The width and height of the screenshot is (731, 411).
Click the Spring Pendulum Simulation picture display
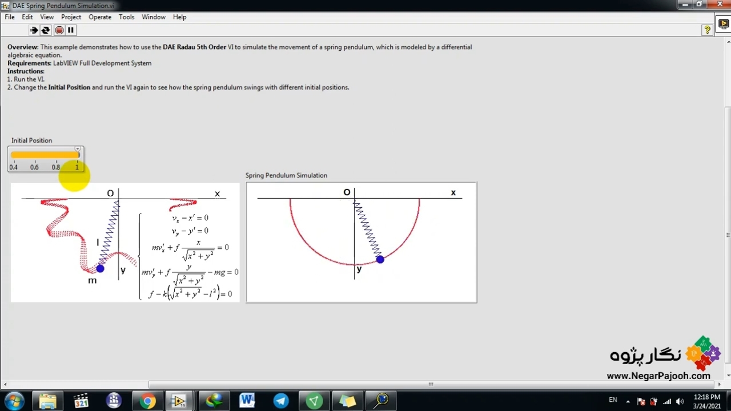[361, 243]
